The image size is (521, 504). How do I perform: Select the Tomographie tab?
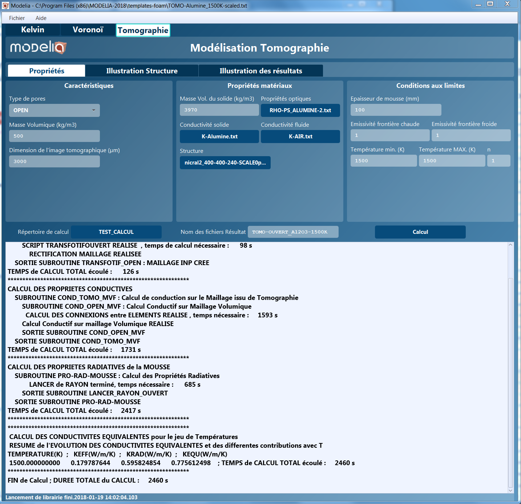[143, 30]
